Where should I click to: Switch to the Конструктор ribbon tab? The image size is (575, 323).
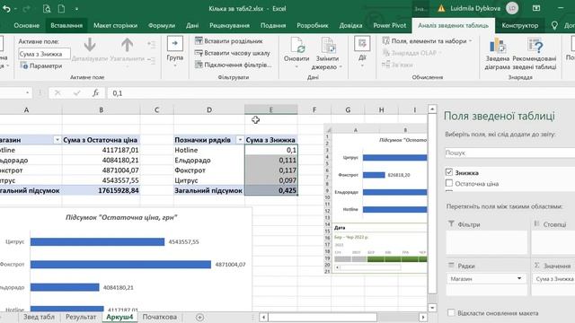click(520, 25)
